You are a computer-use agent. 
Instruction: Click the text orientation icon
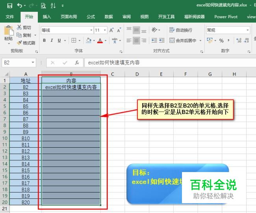[x=154, y=30]
